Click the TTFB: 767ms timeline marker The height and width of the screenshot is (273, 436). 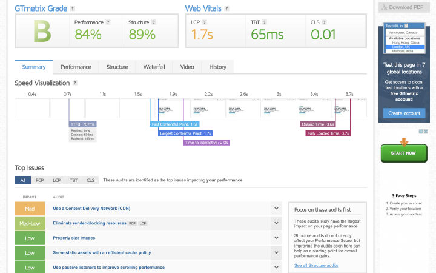point(82,124)
